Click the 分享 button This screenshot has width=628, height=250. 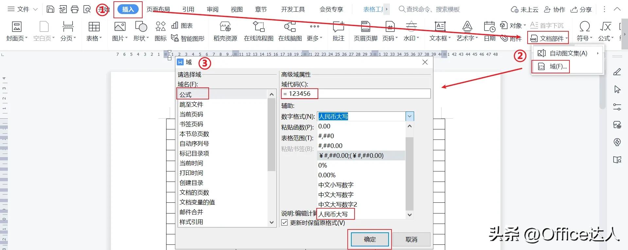(x=581, y=9)
